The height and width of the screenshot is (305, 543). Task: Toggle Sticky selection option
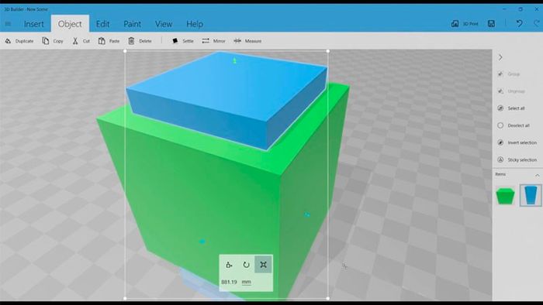click(x=517, y=160)
